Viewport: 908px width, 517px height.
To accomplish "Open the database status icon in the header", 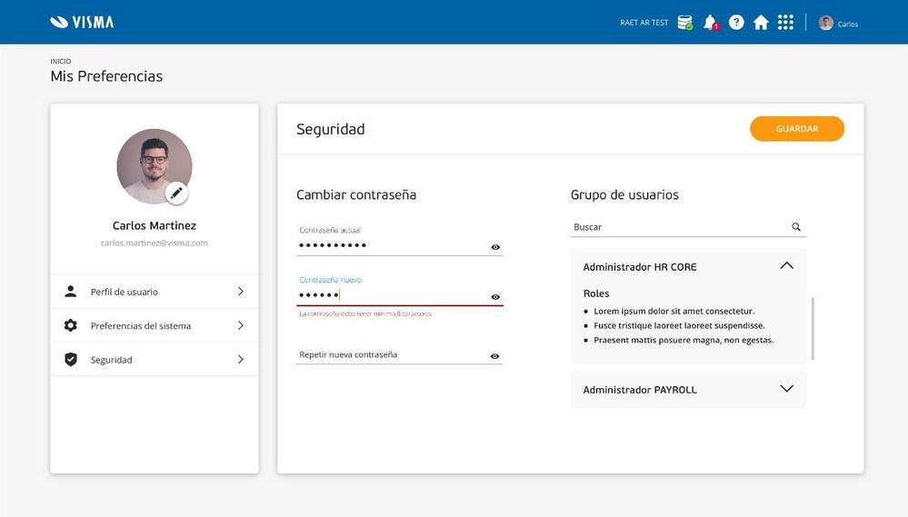I will point(685,23).
